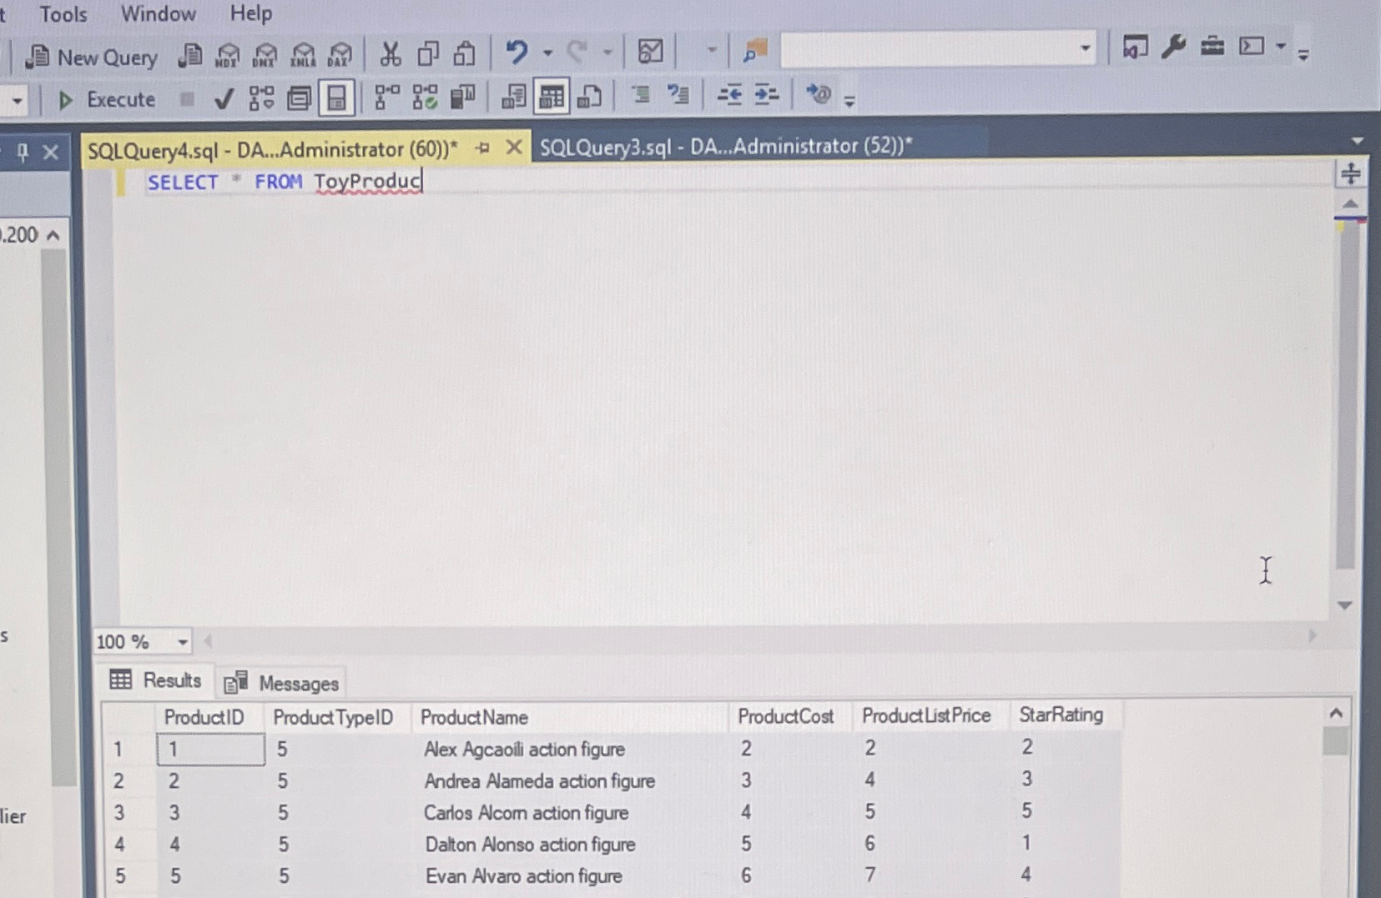This screenshot has height=898, width=1381.
Task: Open the undo history dropdown arrow
Action: tap(549, 53)
